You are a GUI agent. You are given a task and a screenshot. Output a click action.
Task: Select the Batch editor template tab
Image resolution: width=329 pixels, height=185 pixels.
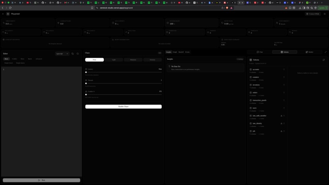click(30, 59)
